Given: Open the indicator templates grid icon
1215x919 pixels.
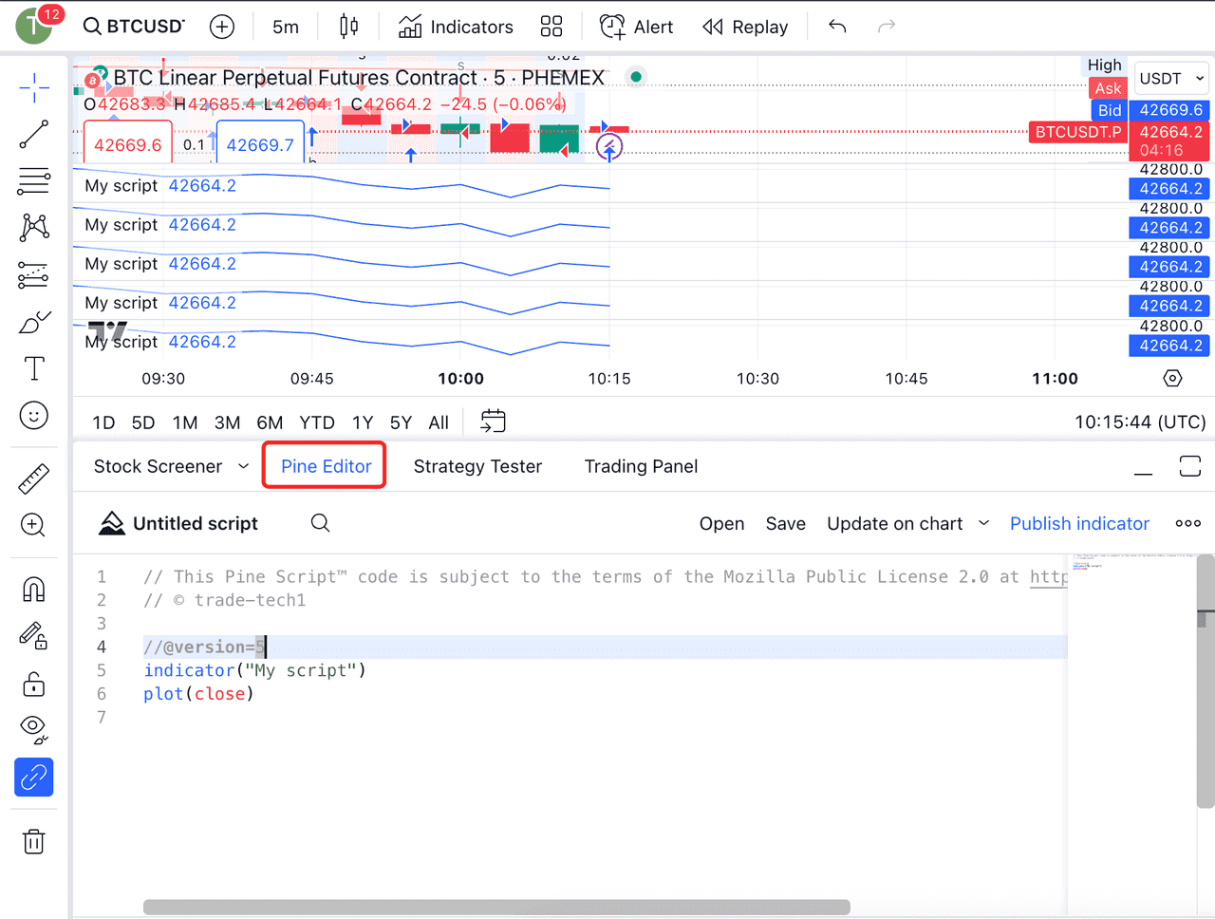Looking at the screenshot, I should (551, 27).
